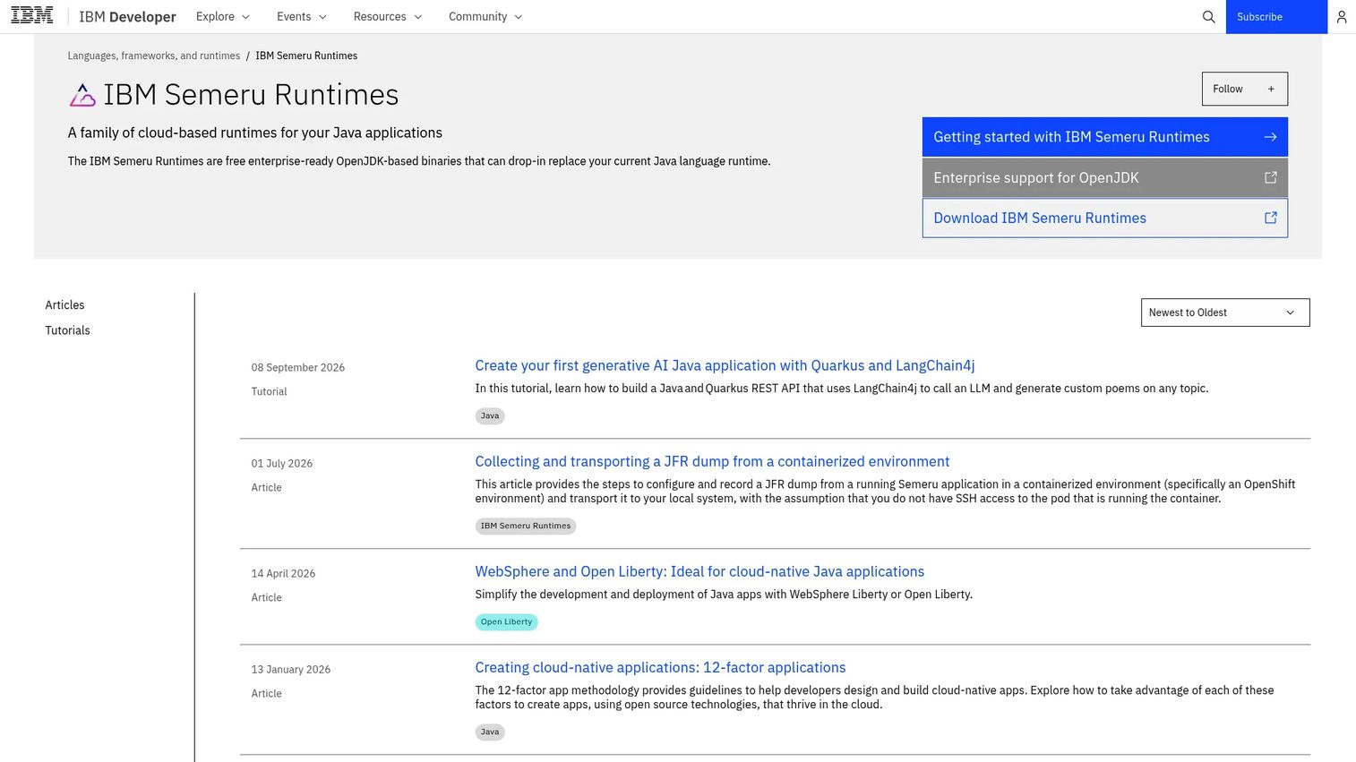This screenshot has height=762, width=1356.
Task: Click the IBM Semeru Runtimes page heading
Action: click(x=251, y=95)
